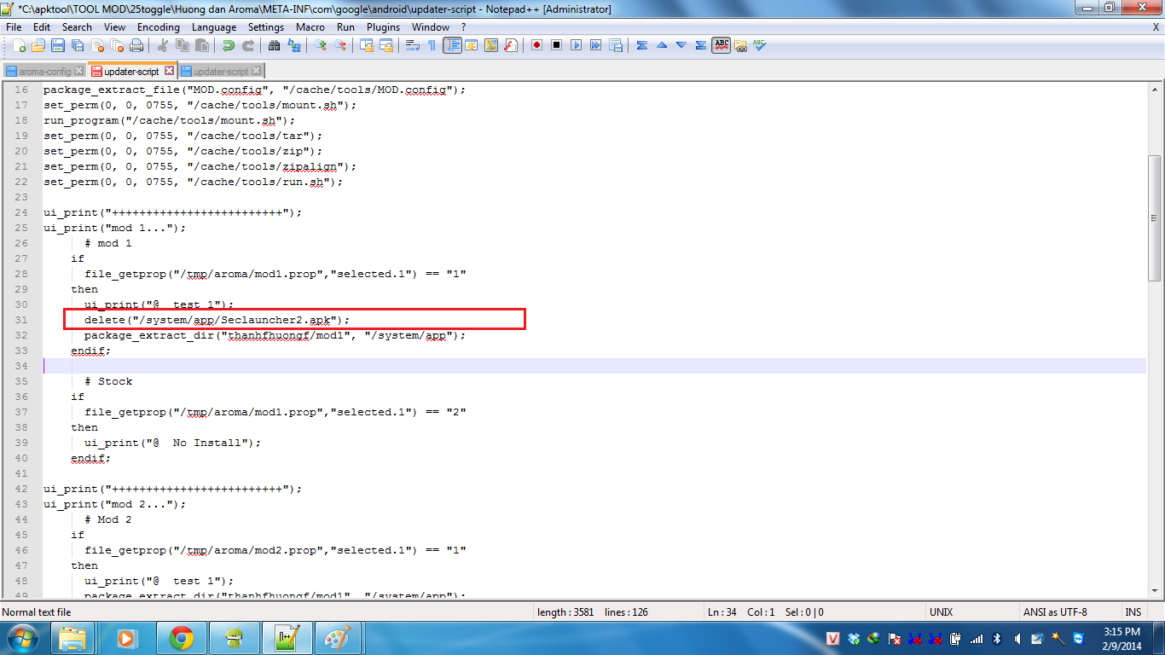The image size is (1165, 655).
Task: Open the Windows Start button
Action: point(23,638)
